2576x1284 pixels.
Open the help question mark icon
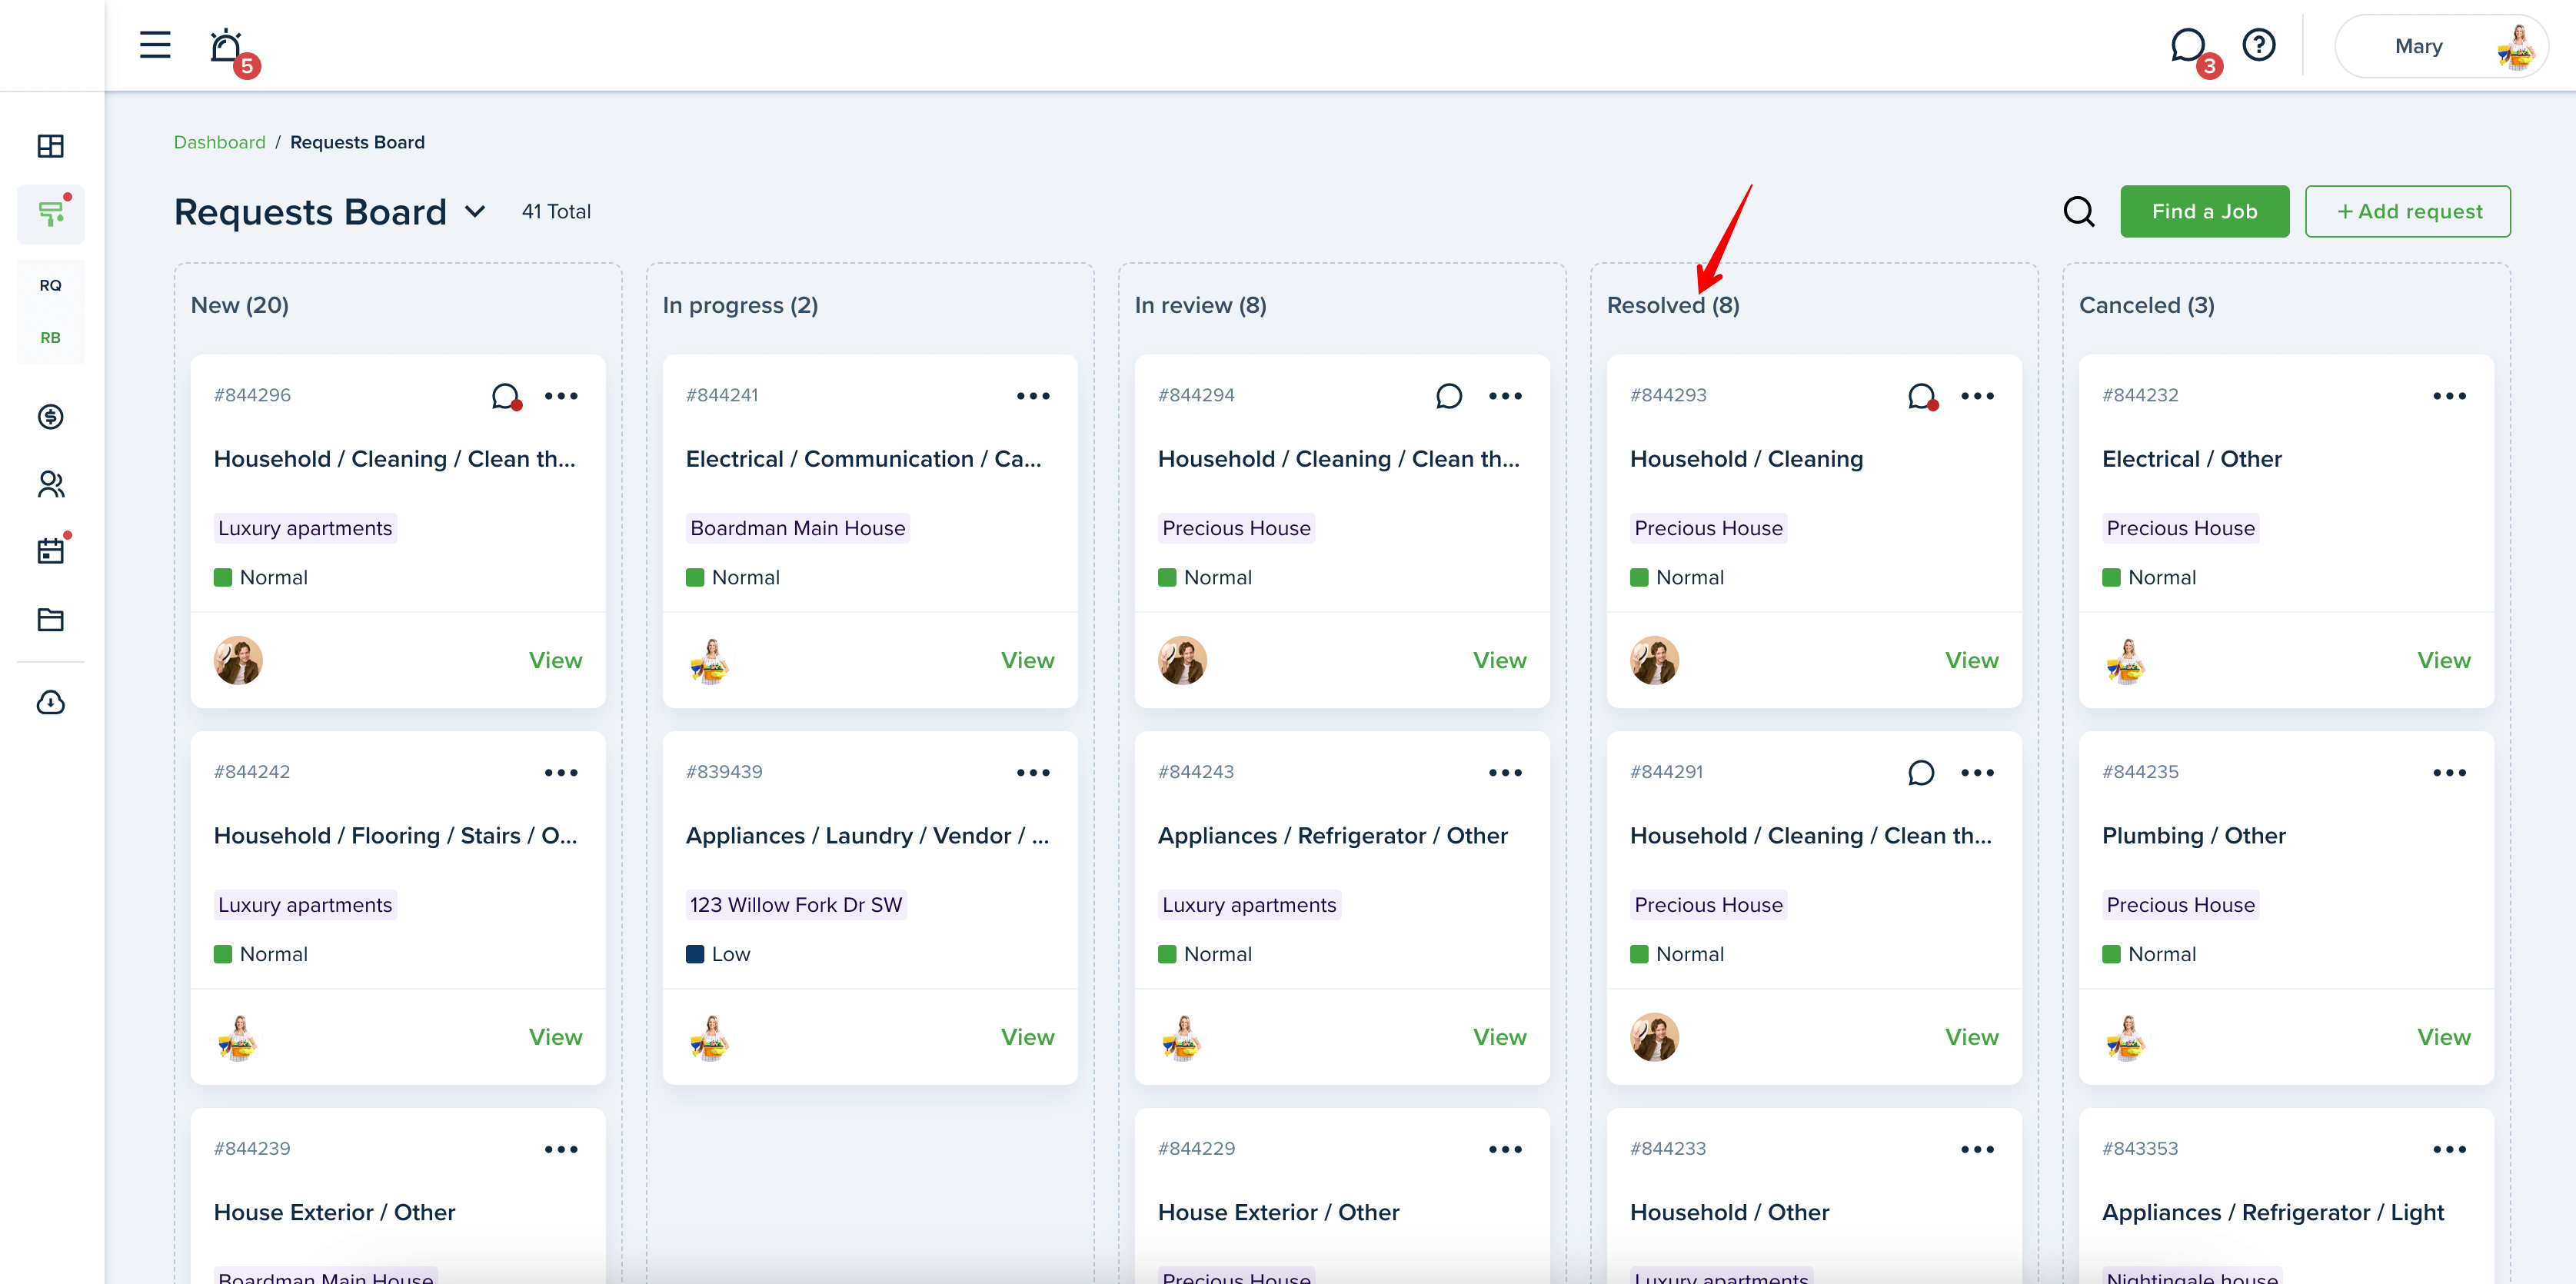(2259, 45)
